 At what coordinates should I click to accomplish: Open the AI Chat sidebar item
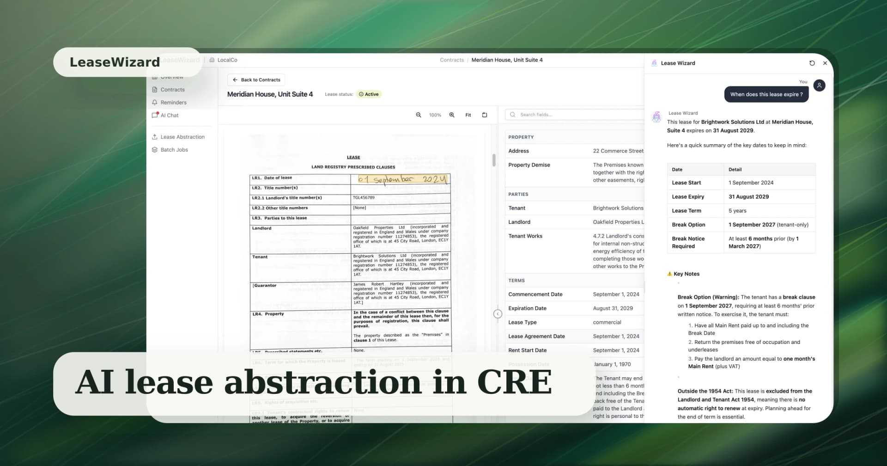[165, 115]
